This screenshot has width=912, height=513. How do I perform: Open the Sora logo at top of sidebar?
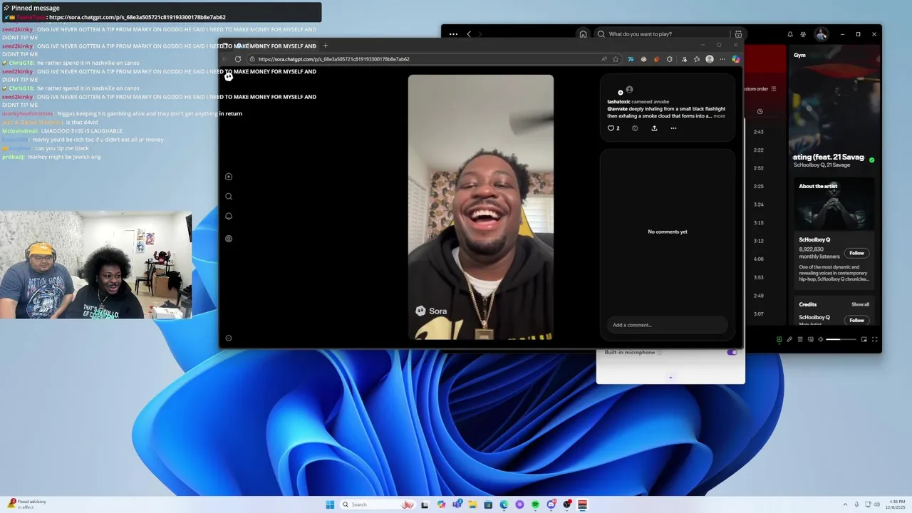[229, 77]
